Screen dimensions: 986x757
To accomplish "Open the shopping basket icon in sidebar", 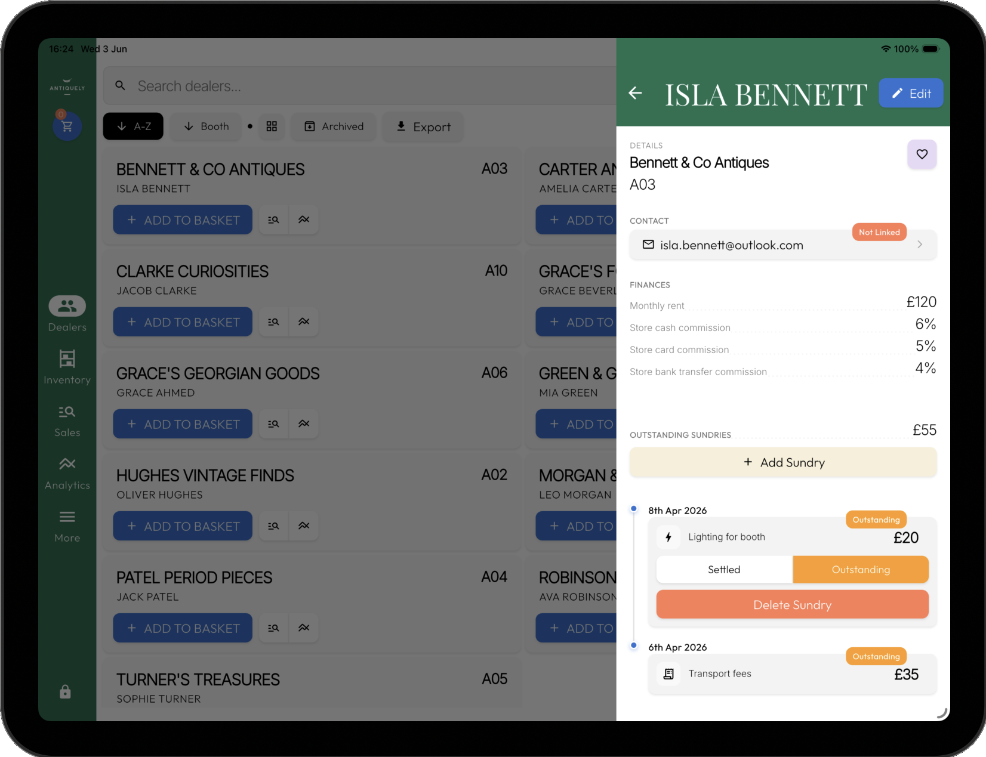I will pos(67,126).
